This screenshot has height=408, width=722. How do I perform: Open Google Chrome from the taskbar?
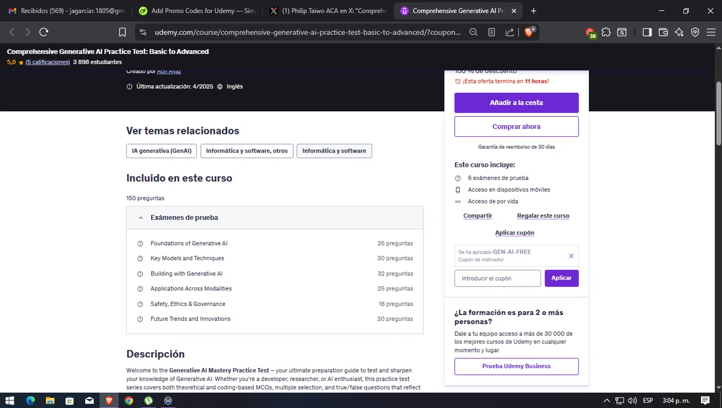click(129, 400)
